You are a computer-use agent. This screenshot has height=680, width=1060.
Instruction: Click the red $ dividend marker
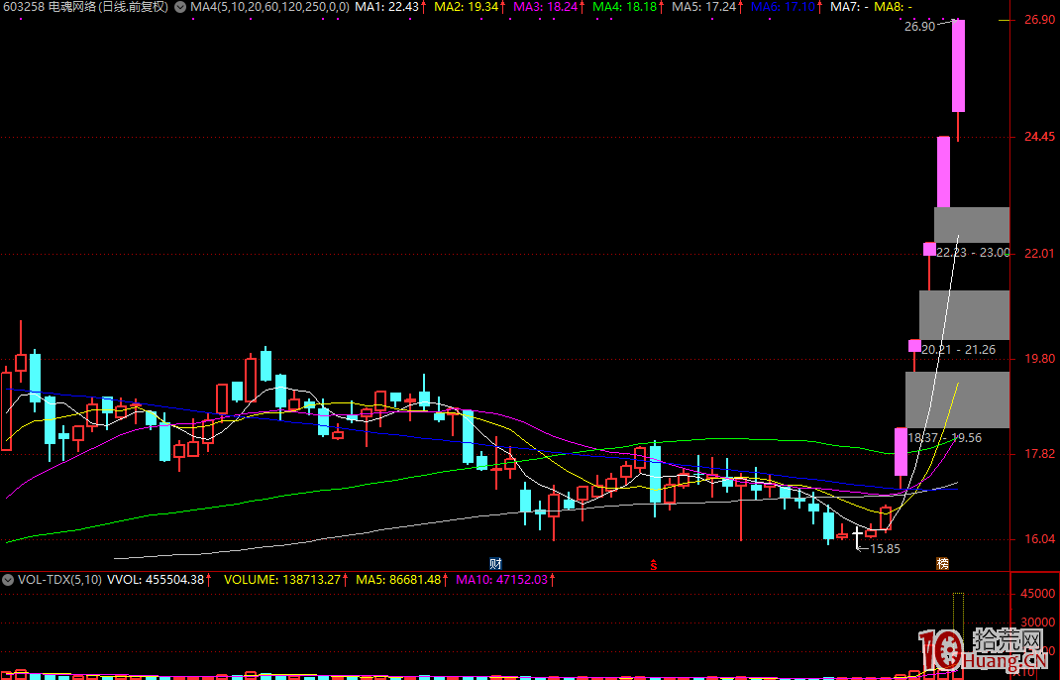coord(654,564)
